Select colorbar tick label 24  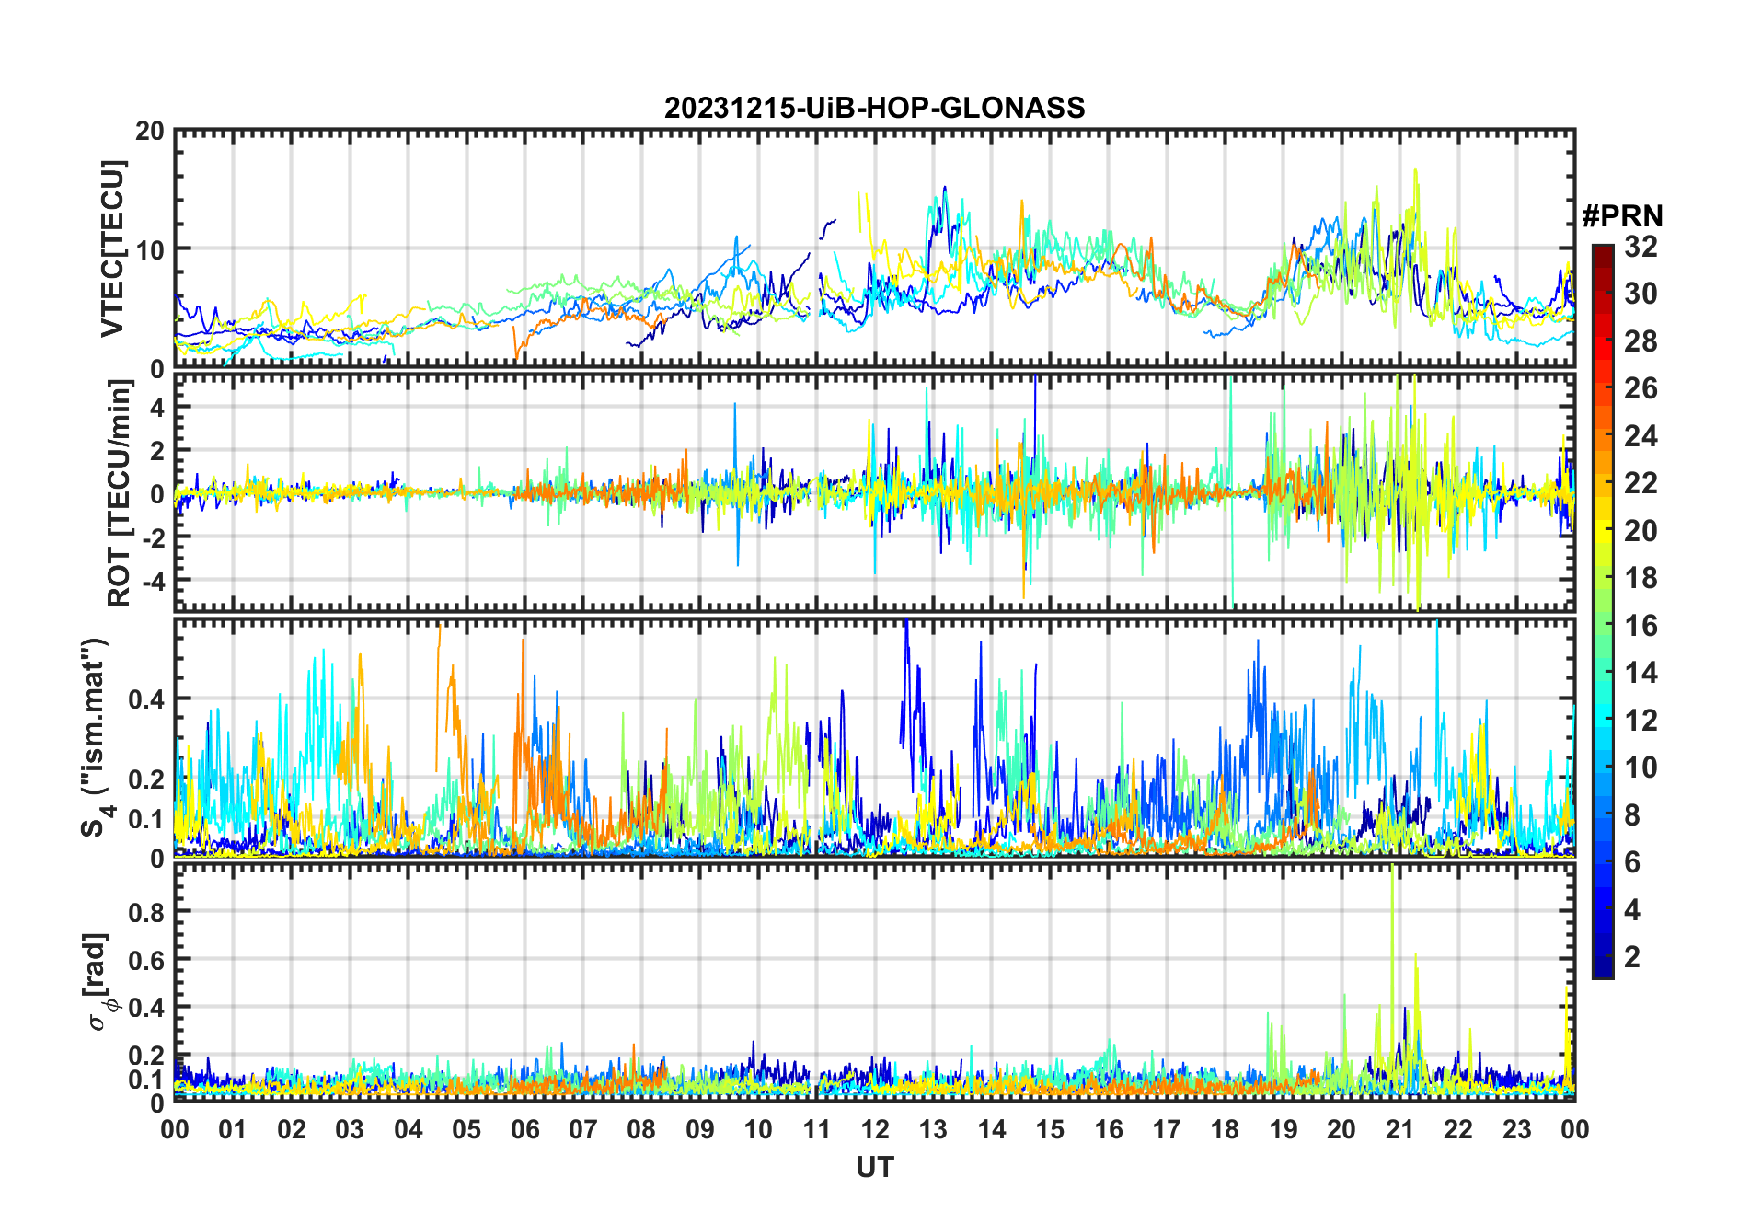coord(1641,436)
